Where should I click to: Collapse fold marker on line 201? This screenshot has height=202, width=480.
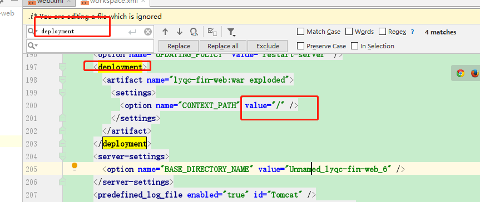[63, 118]
